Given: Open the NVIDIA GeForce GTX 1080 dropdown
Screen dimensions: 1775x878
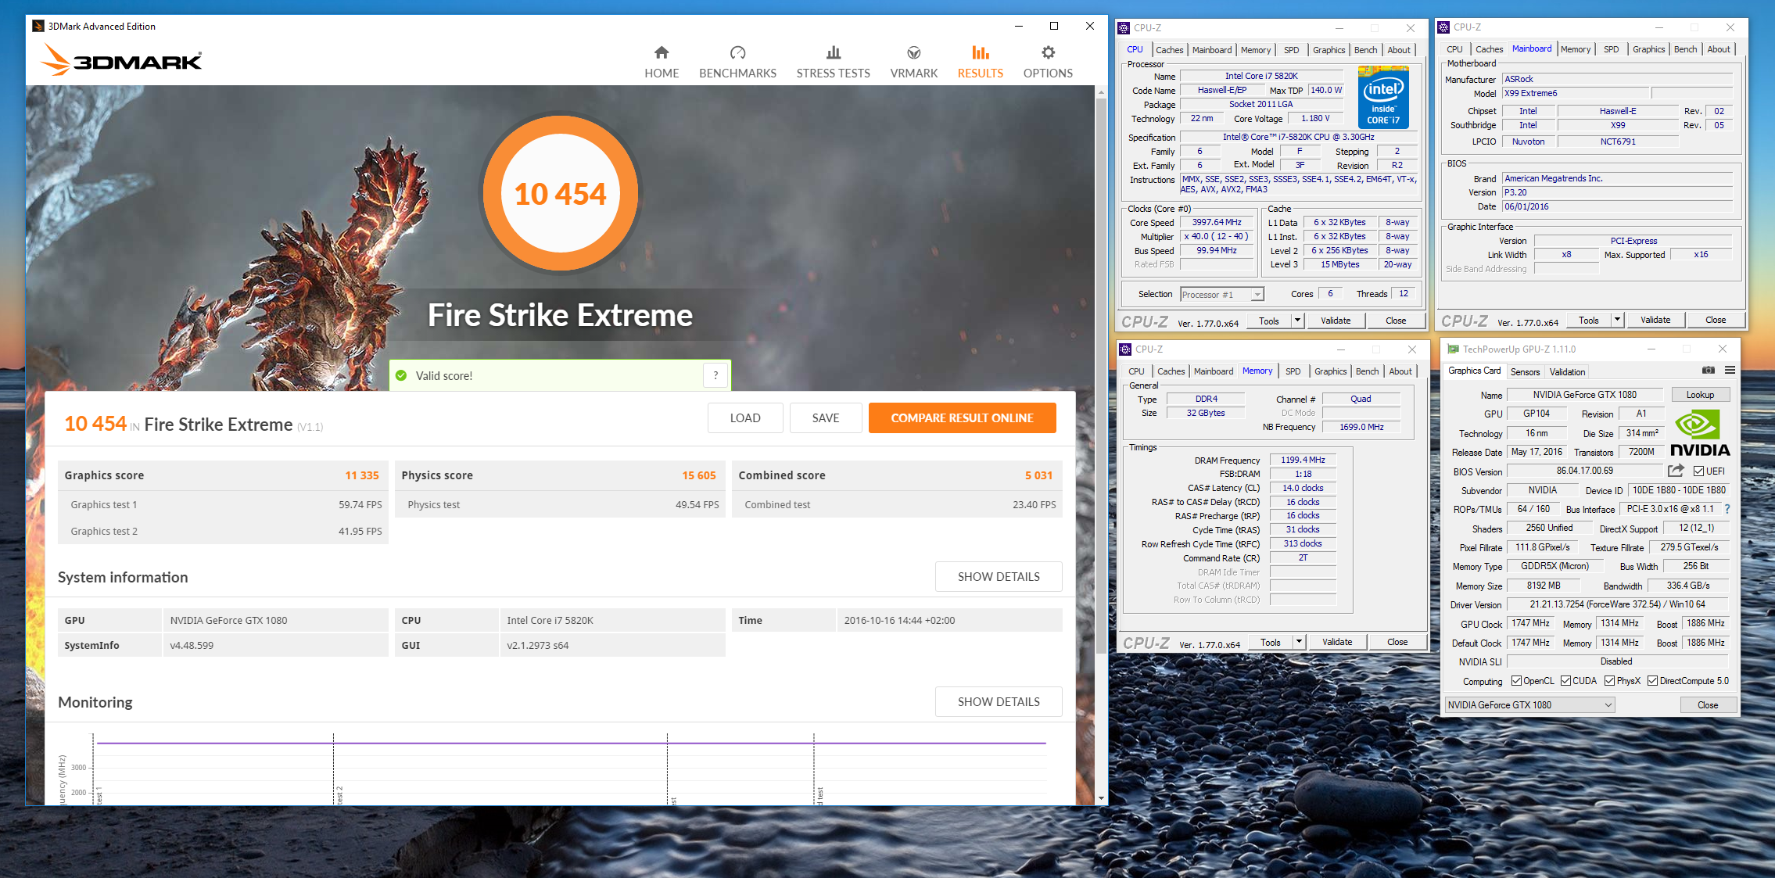Looking at the screenshot, I should (1529, 705).
